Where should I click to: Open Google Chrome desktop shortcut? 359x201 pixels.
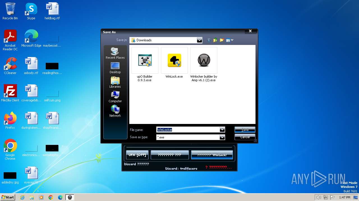[x=10, y=150]
